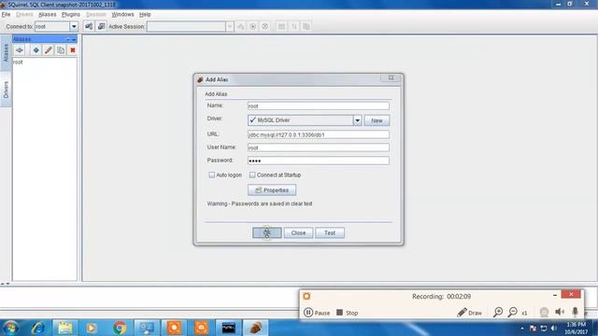The image size is (598, 336).
Task: Open the Help menu
Action: click(145, 15)
